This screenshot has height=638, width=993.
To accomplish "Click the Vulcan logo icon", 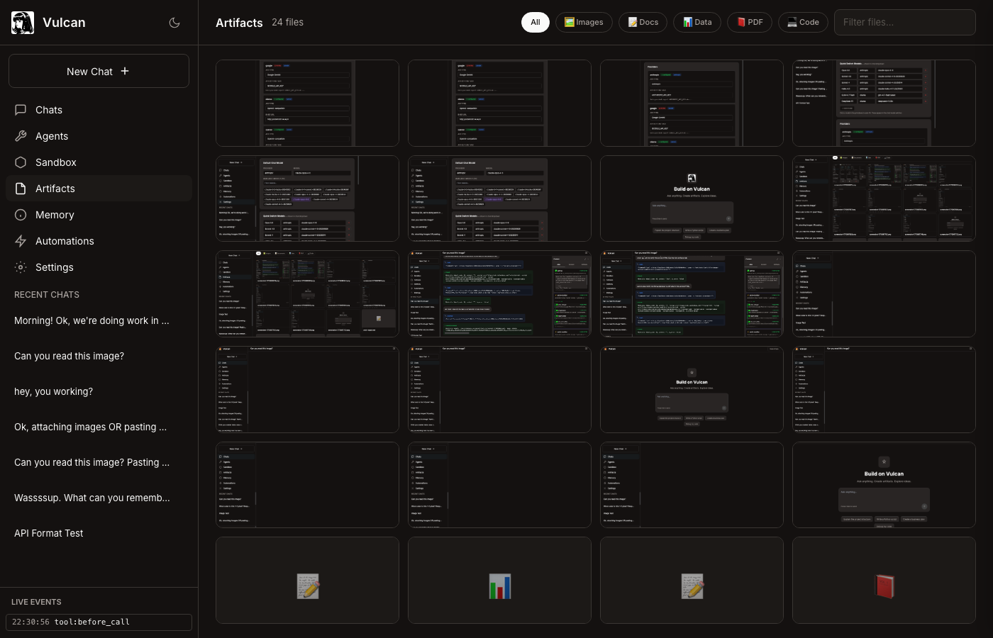I will [x=23, y=23].
